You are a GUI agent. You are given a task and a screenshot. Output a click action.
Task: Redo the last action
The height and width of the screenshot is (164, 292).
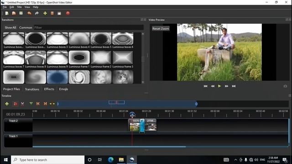pos(37,13)
